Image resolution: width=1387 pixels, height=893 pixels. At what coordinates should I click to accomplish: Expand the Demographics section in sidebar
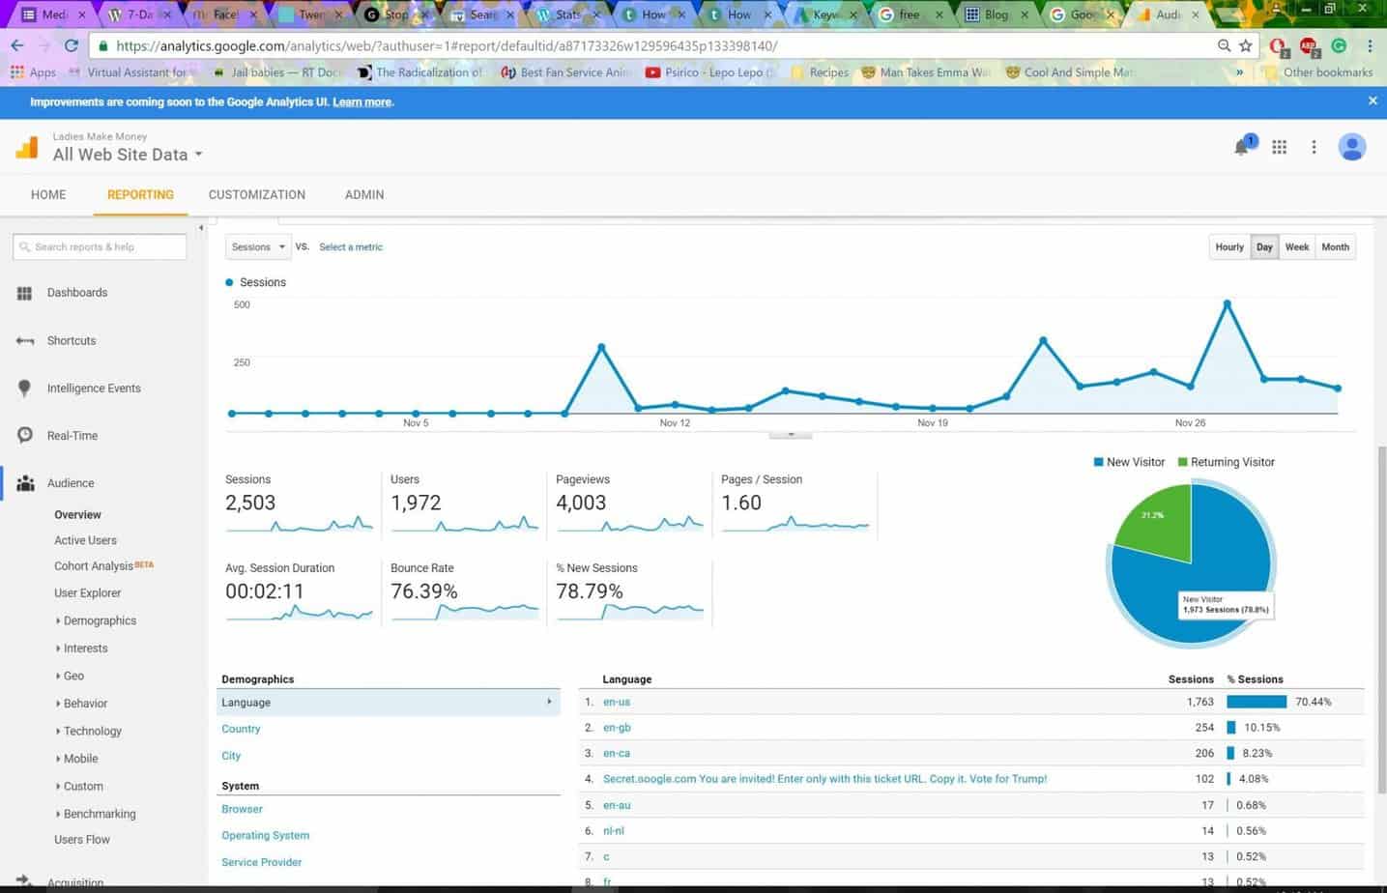pyautogui.click(x=97, y=621)
